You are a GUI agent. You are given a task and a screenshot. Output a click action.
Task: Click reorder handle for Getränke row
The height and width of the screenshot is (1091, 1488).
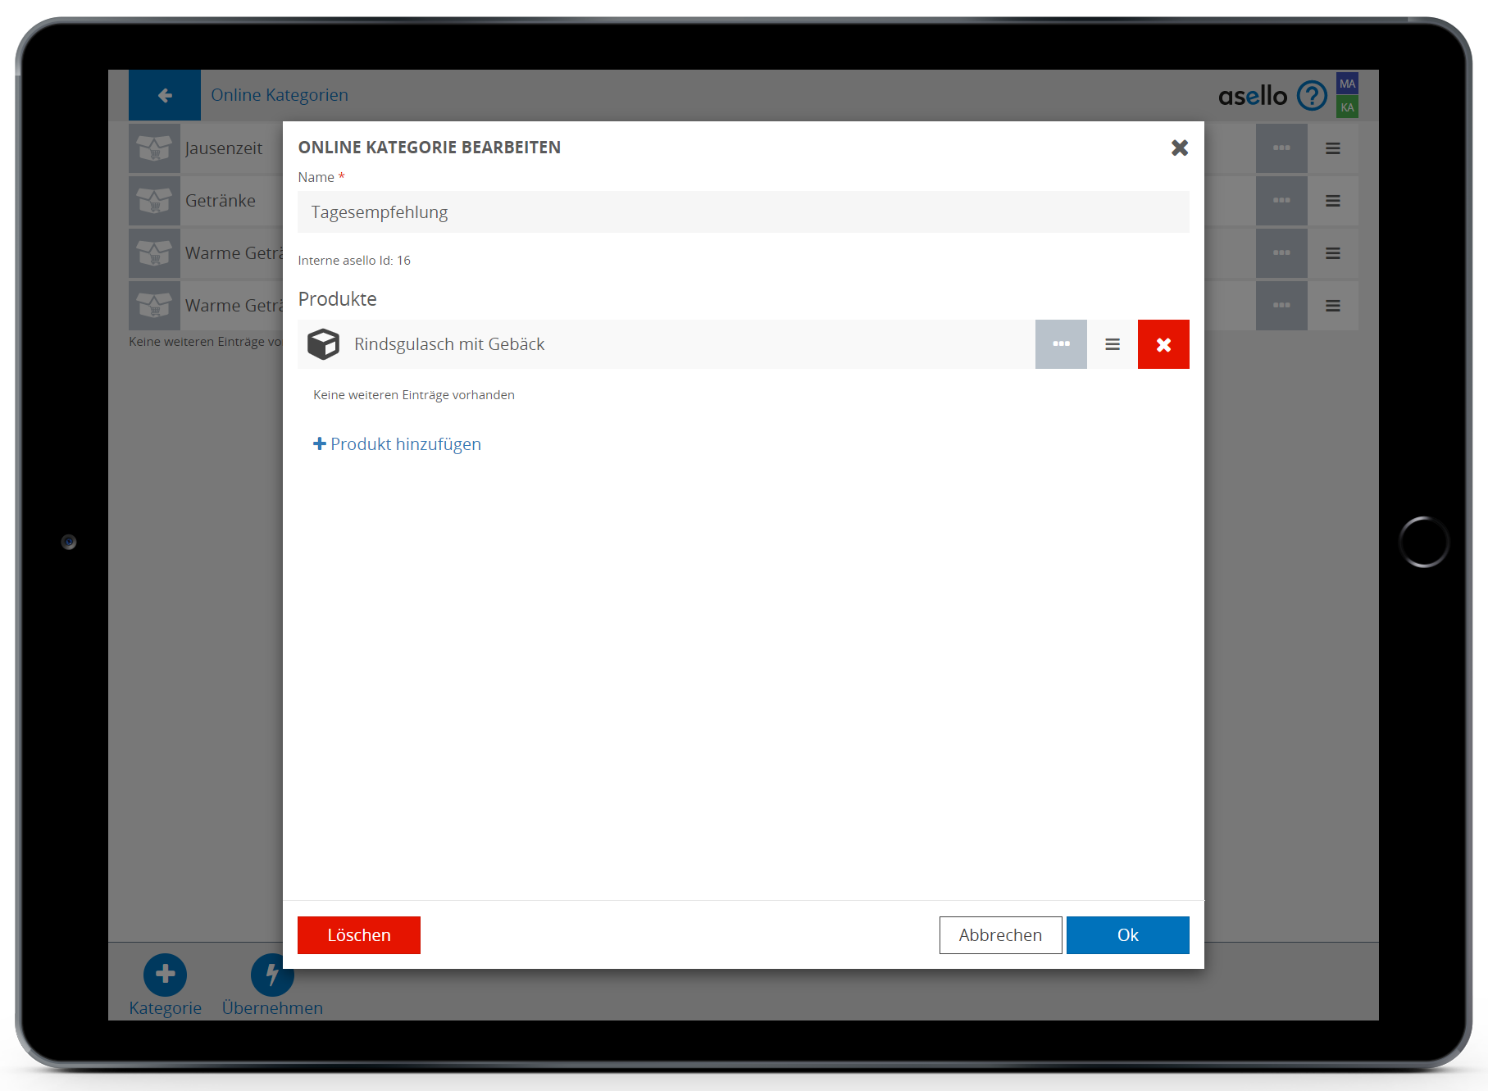[1332, 201]
